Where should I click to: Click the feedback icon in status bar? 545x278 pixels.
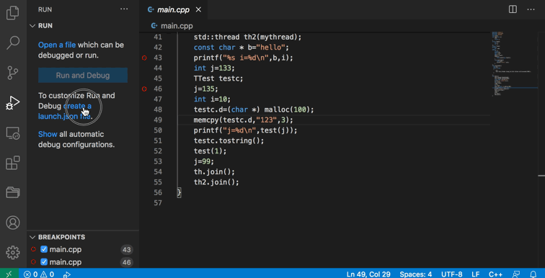516,274
